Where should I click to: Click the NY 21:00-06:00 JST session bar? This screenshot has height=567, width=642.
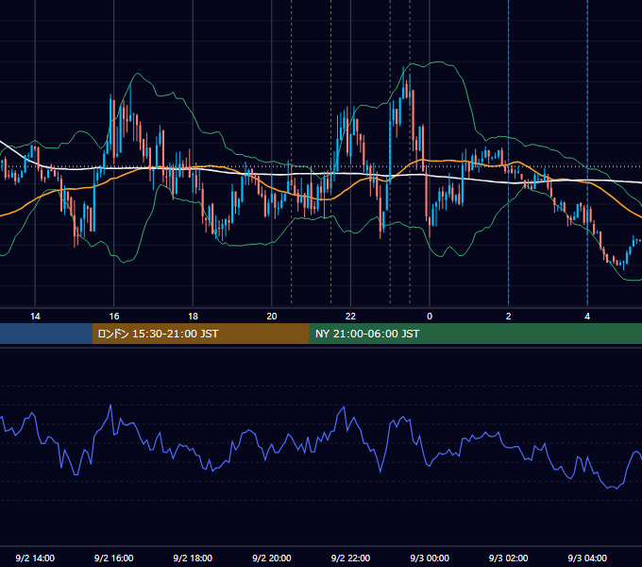pyautogui.click(x=475, y=334)
